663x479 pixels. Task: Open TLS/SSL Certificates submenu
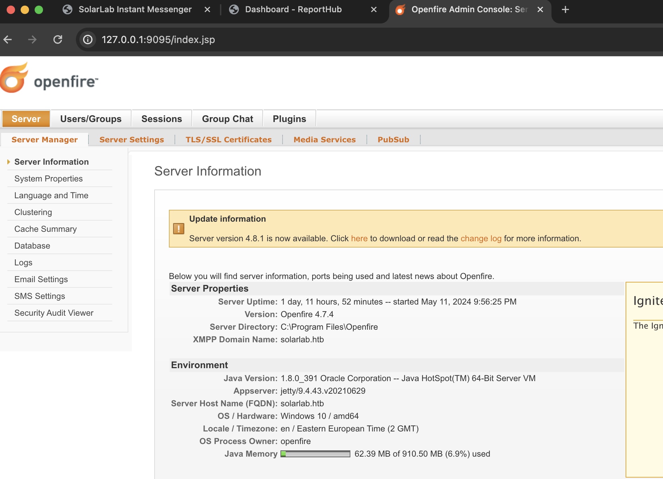(228, 140)
